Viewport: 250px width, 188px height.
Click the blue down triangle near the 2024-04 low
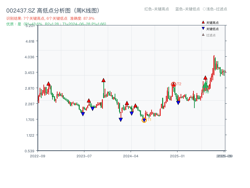pyautogui.click(x=131, y=113)
